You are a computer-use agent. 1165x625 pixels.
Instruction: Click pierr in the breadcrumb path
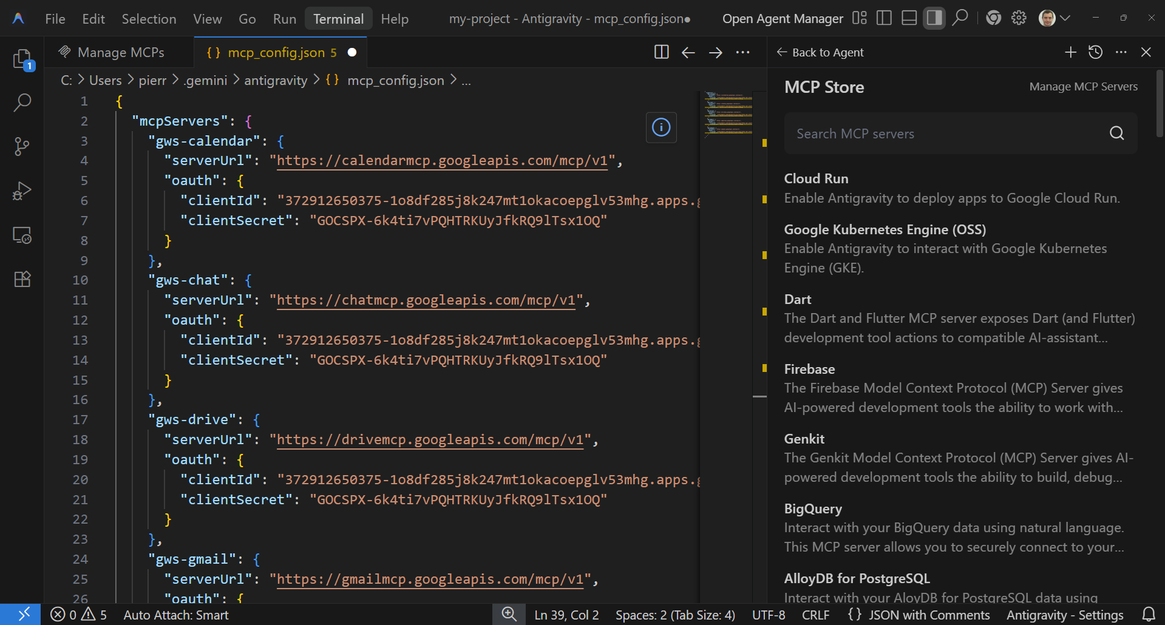click(152, 80)
